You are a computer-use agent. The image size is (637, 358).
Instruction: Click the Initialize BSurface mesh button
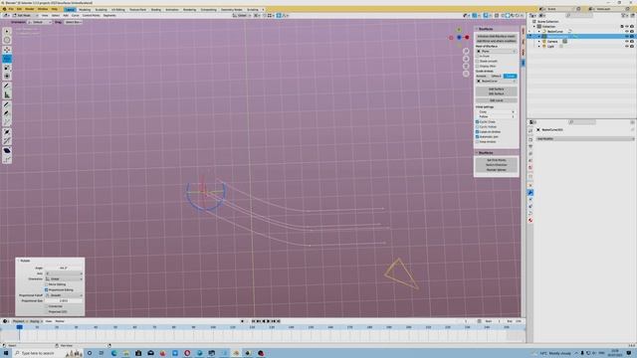point(497,36)
